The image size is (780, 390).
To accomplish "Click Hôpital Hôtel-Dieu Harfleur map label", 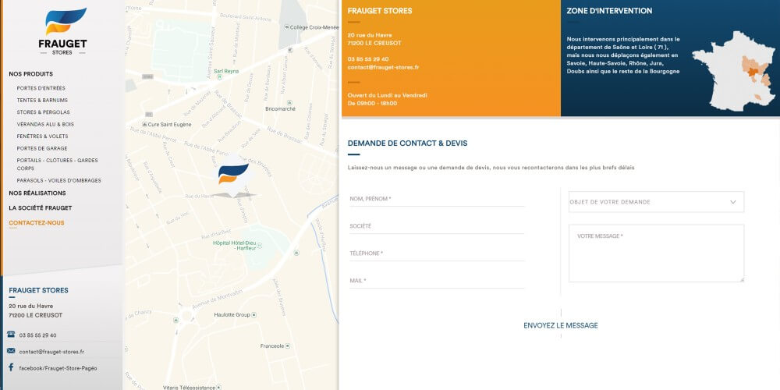I will [x=234, y=245].
